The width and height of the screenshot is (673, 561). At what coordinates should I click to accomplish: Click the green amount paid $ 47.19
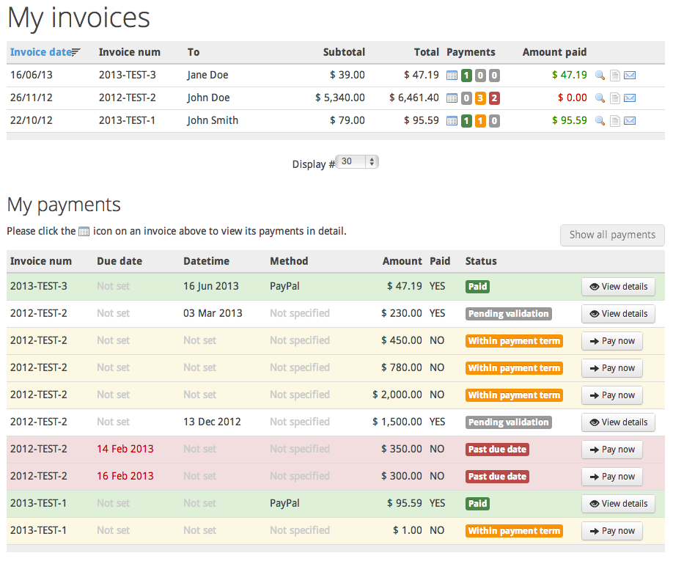point(569,75)
